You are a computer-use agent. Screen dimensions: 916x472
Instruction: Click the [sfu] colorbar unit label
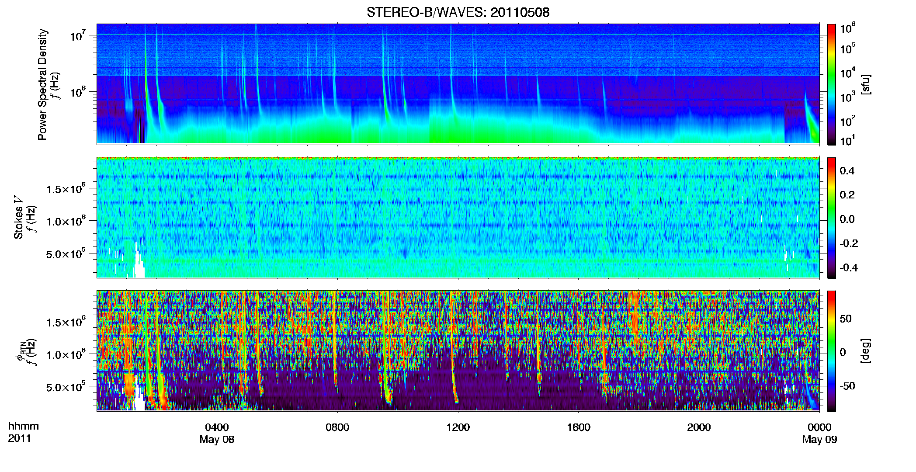tap(866, 84)
